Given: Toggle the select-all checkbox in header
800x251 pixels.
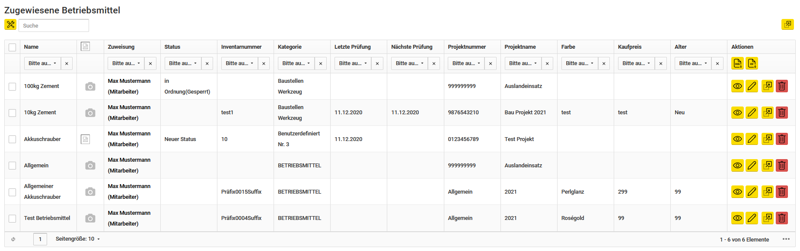Looking at the screenshot, I should (x=12, y=47).
